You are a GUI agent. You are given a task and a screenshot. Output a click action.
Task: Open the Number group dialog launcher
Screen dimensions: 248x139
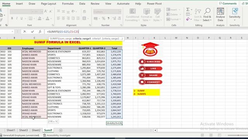point(121,25)
